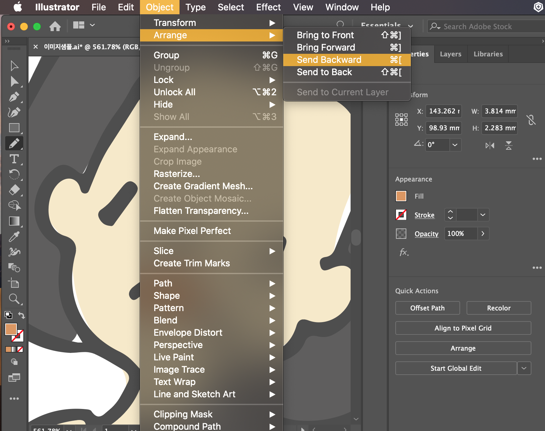Viewport: 545px width, 431px height.
Task: Choose Send to Back
Action: point(347,72)
